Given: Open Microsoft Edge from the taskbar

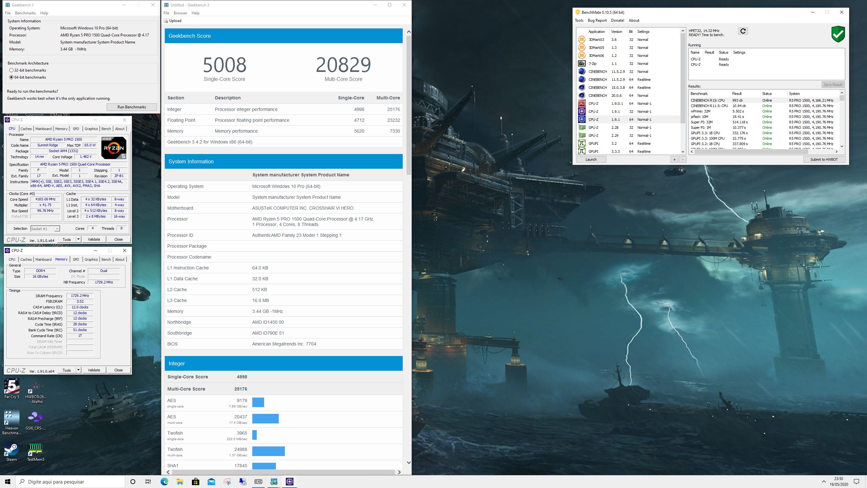Looking at the screenshot, I should 164,482.
